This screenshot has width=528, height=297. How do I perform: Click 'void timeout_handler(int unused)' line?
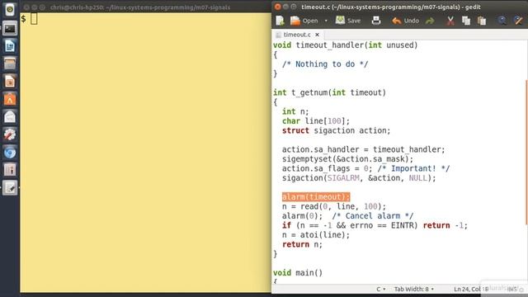click(345, 45)
